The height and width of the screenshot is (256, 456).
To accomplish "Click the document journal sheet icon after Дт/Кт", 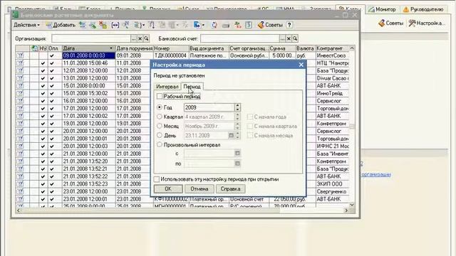I will [x=249, y=25].
